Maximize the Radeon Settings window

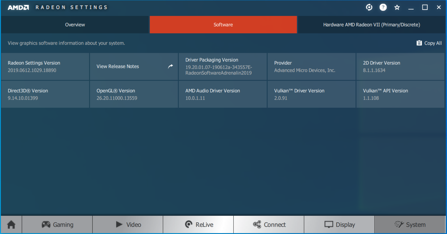(425, 8)
